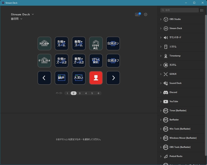Click the Timestamp category label
The image size is (207, 165).
point(175,56)
